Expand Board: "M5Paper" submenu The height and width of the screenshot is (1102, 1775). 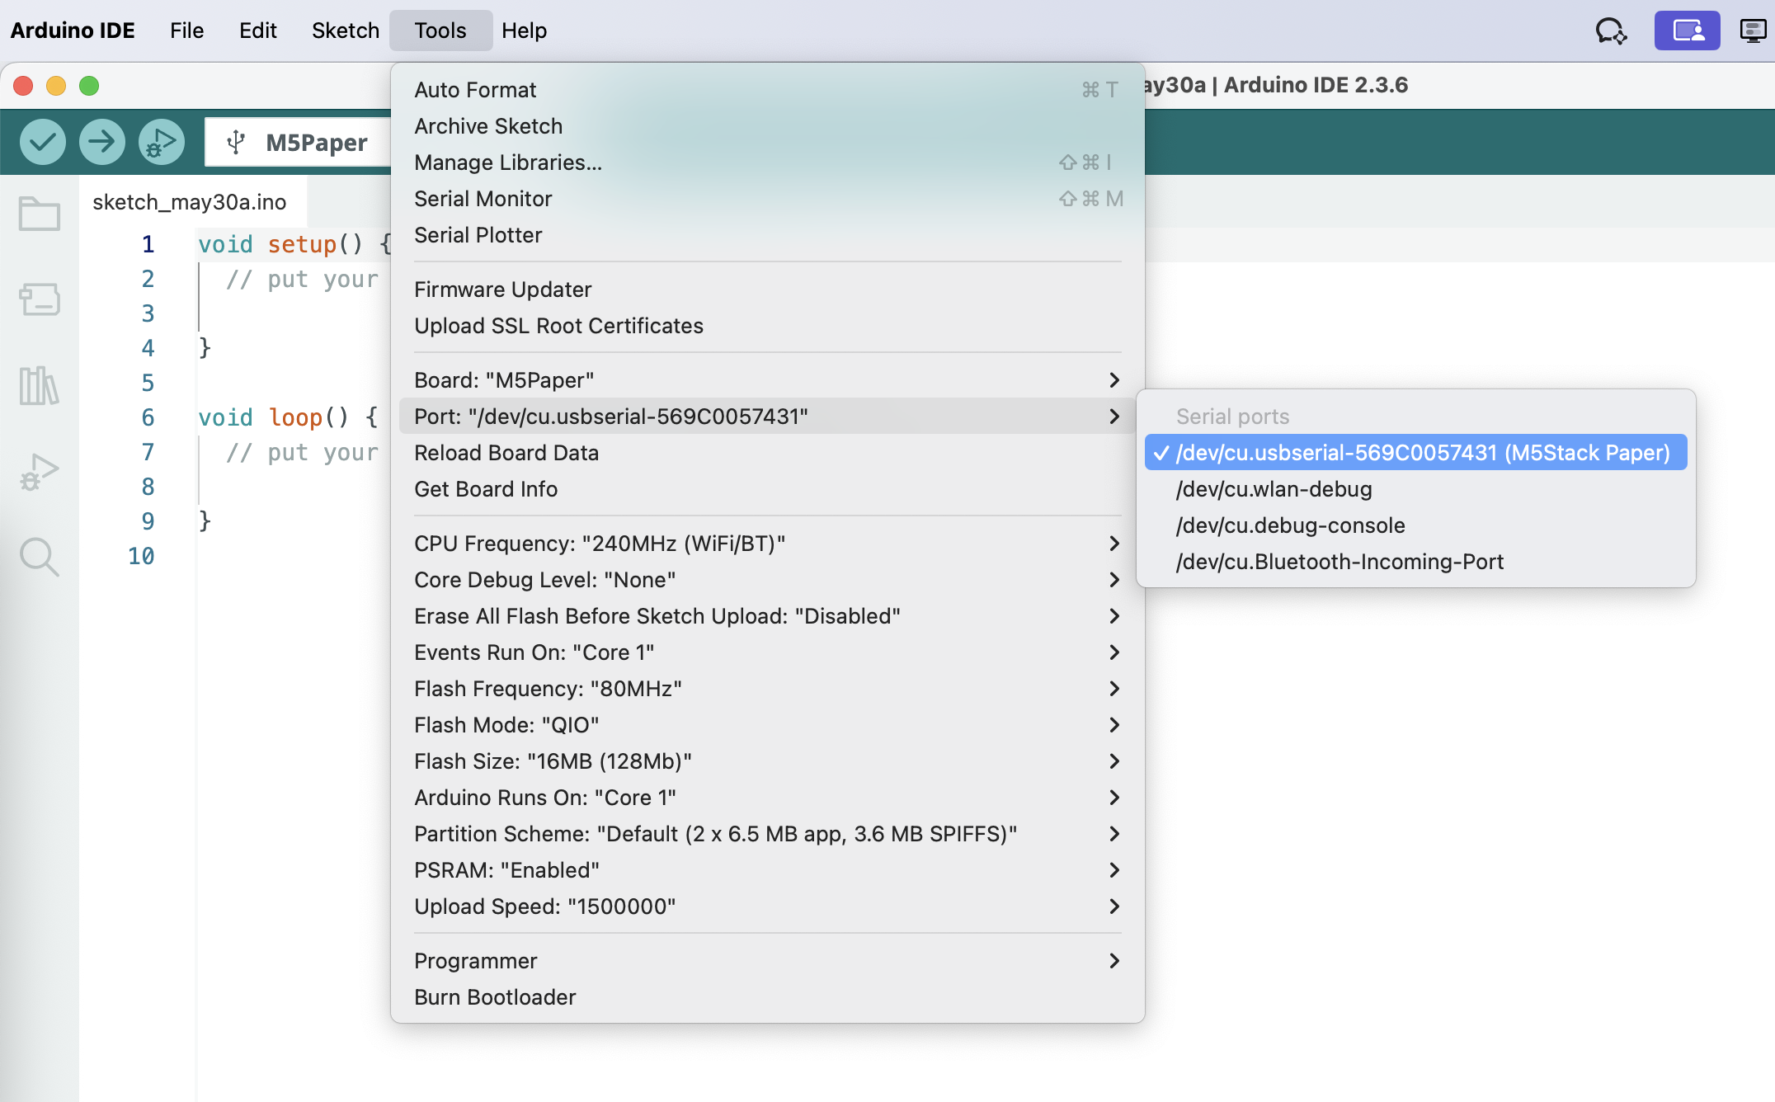coord(767,379)
